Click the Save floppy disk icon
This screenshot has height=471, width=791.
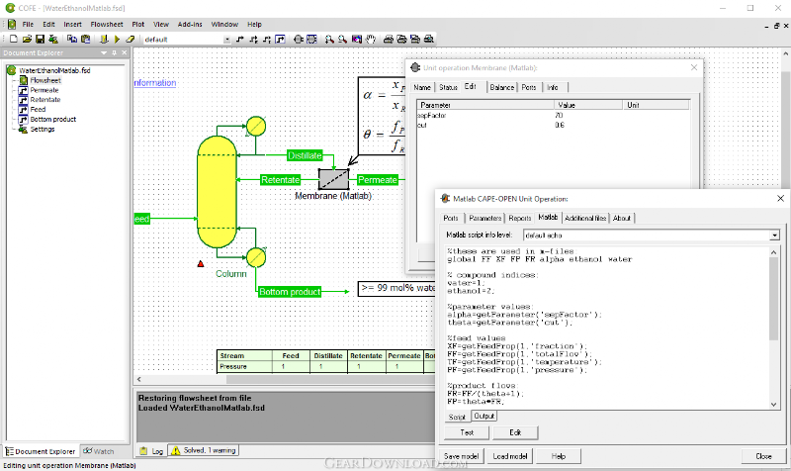click(x=40, y=39)
